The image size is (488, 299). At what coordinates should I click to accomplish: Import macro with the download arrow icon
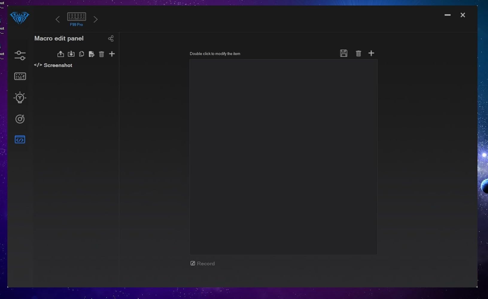(x=71, y=54)
